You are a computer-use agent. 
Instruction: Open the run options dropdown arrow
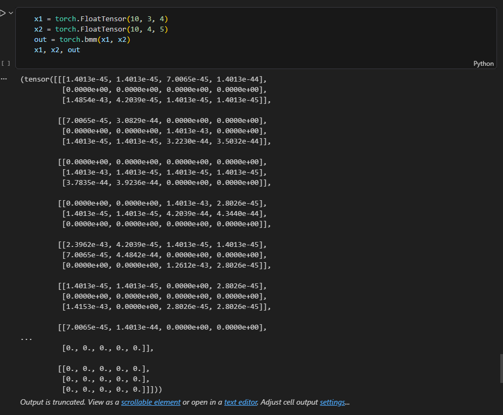[10, 13]
